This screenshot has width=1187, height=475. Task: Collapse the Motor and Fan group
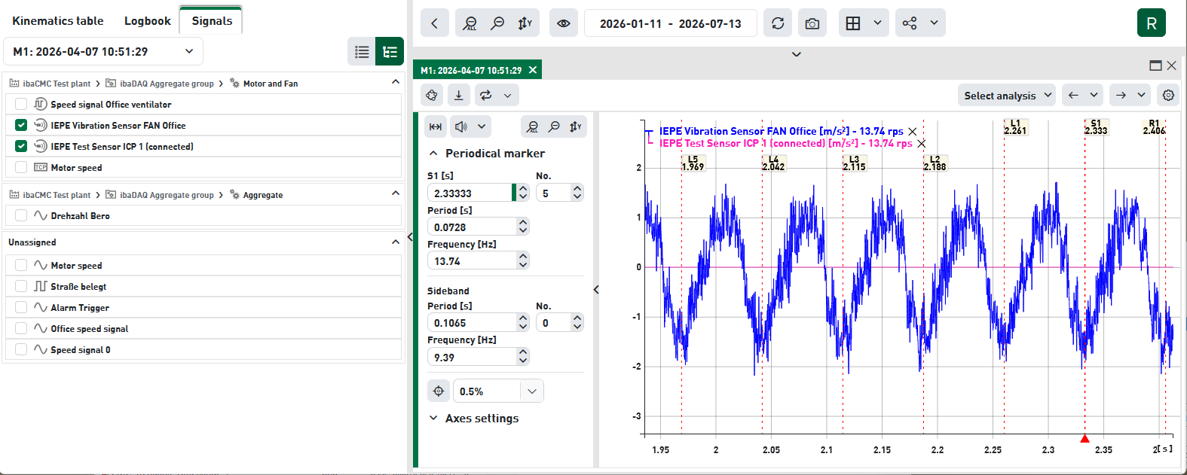[396, 82]
